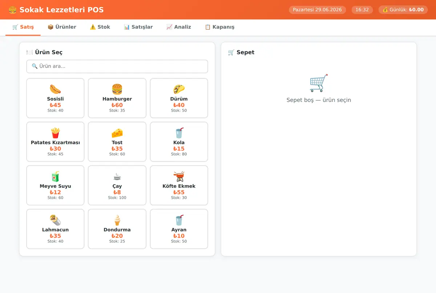This screenshot has width=436, height=293.
Task: Go to the Stok tab
Action: tap(100, 27)
